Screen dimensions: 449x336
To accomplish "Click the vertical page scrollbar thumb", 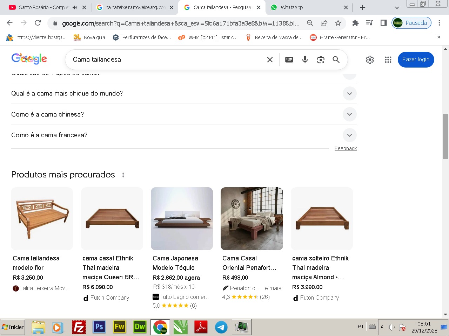I will pyautogui.click(x=445, y=136).
